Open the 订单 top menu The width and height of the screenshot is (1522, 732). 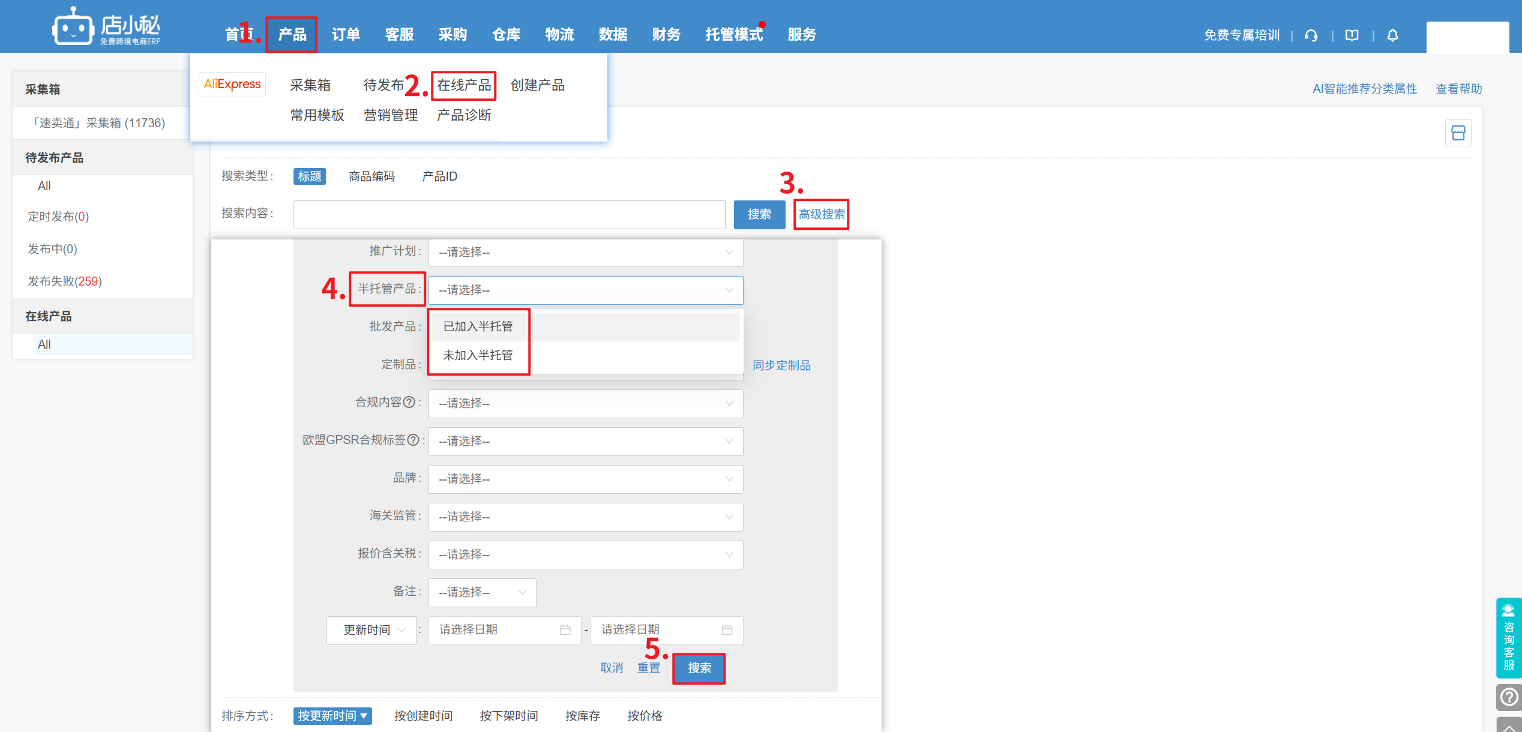346,35
